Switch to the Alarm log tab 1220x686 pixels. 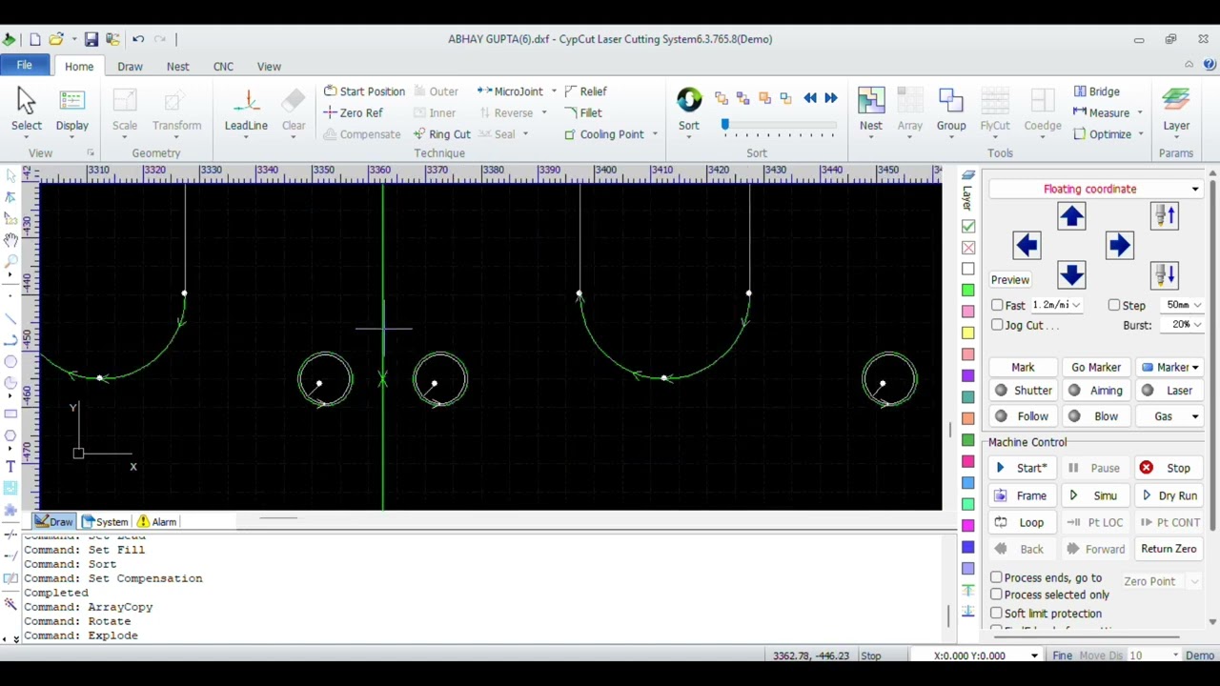click(156, 522)
